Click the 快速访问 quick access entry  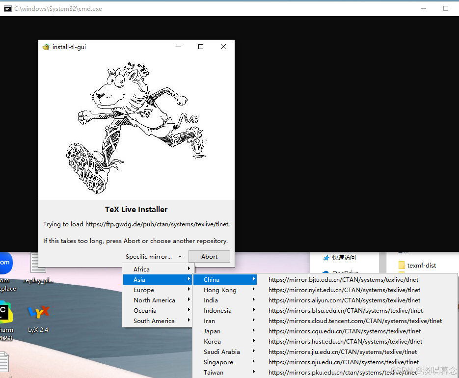click(344, 258)
